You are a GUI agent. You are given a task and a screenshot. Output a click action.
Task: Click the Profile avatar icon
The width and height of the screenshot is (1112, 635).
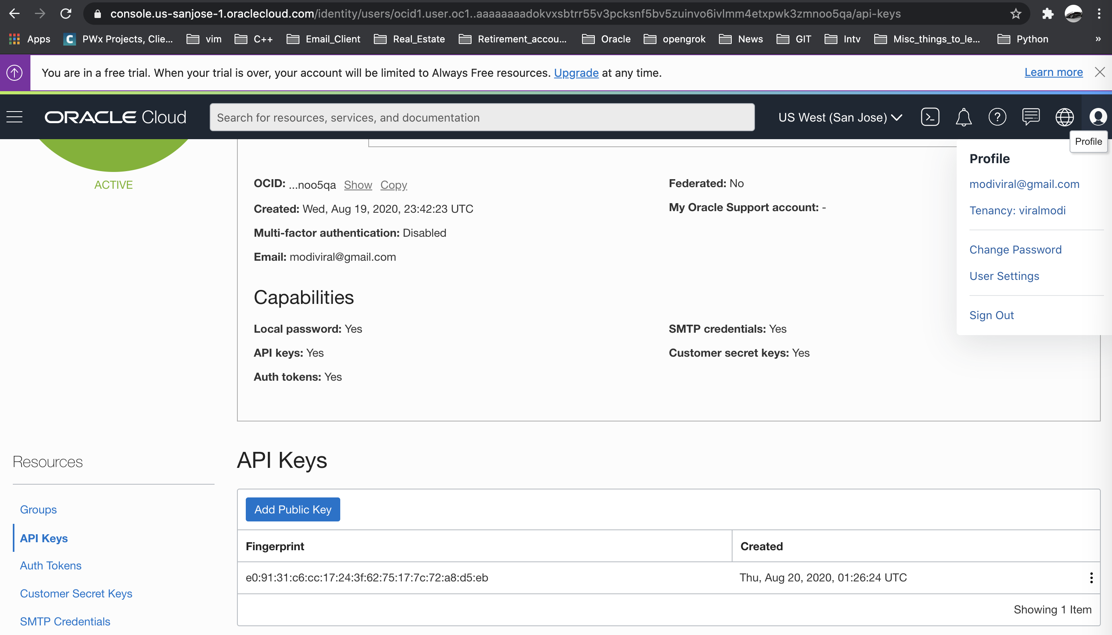1097,117
